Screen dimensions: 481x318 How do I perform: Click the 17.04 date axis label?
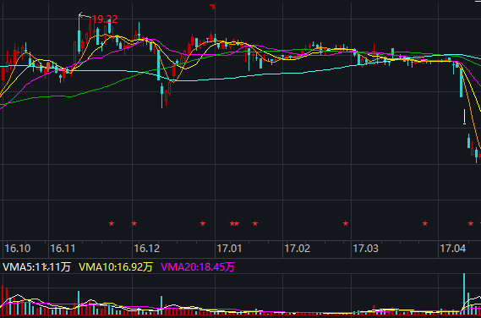point(453,249)
